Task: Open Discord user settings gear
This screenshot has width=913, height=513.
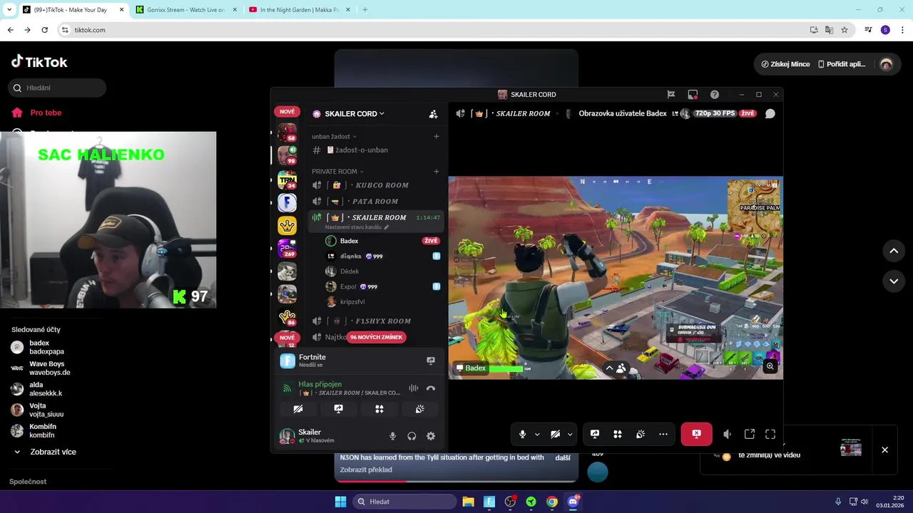Action: click(431, 436)
